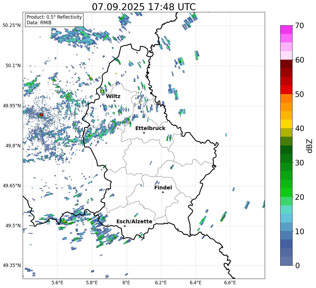The width and height of the screenshot is (316, 288).
Task: Click the 50 tick label on colorbar
Action: pos(299,94)
